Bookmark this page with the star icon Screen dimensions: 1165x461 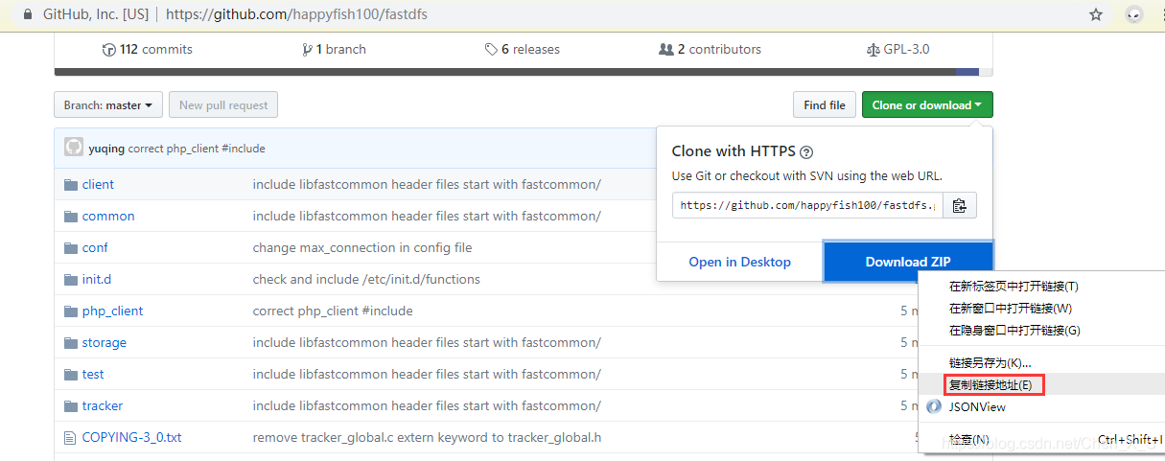(1096, 15)
